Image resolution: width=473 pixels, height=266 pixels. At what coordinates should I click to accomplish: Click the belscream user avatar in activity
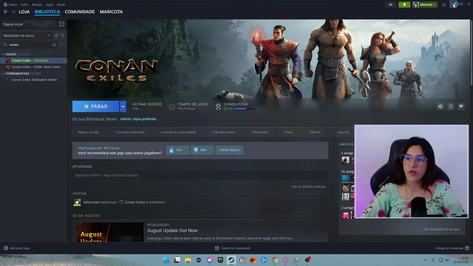pyautogui.click(x=77, y=202)
